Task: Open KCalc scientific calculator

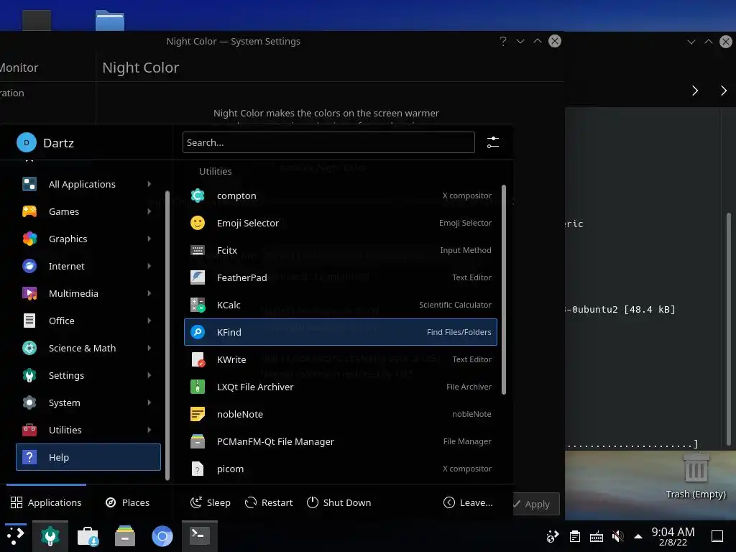Action: click(340, 305)
